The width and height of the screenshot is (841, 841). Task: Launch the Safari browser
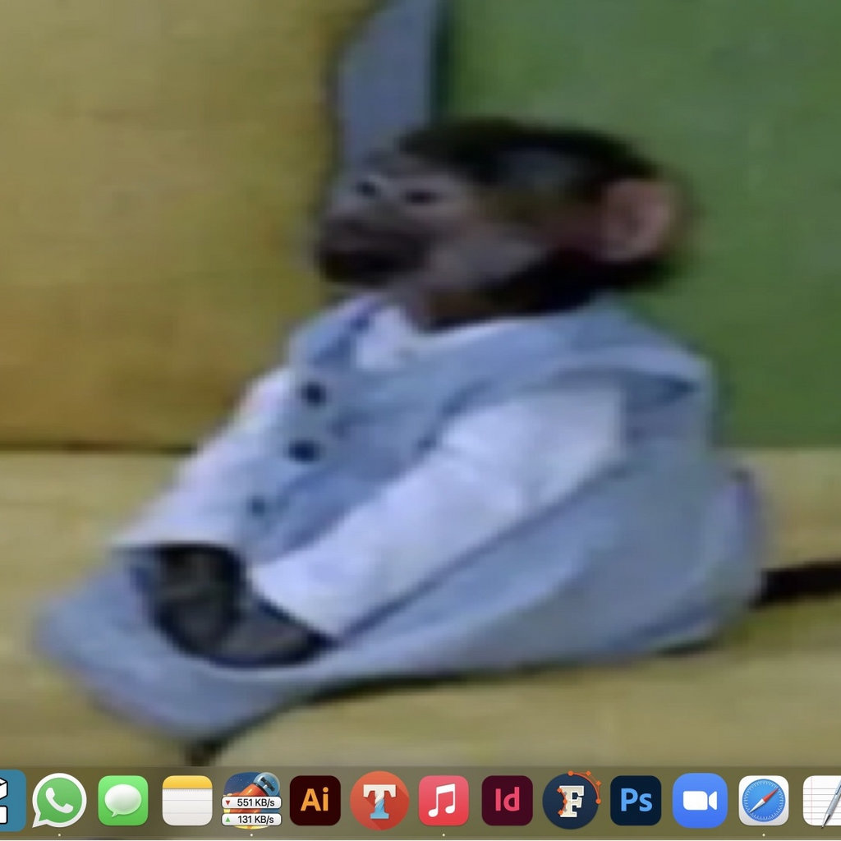tap(764, 800)
